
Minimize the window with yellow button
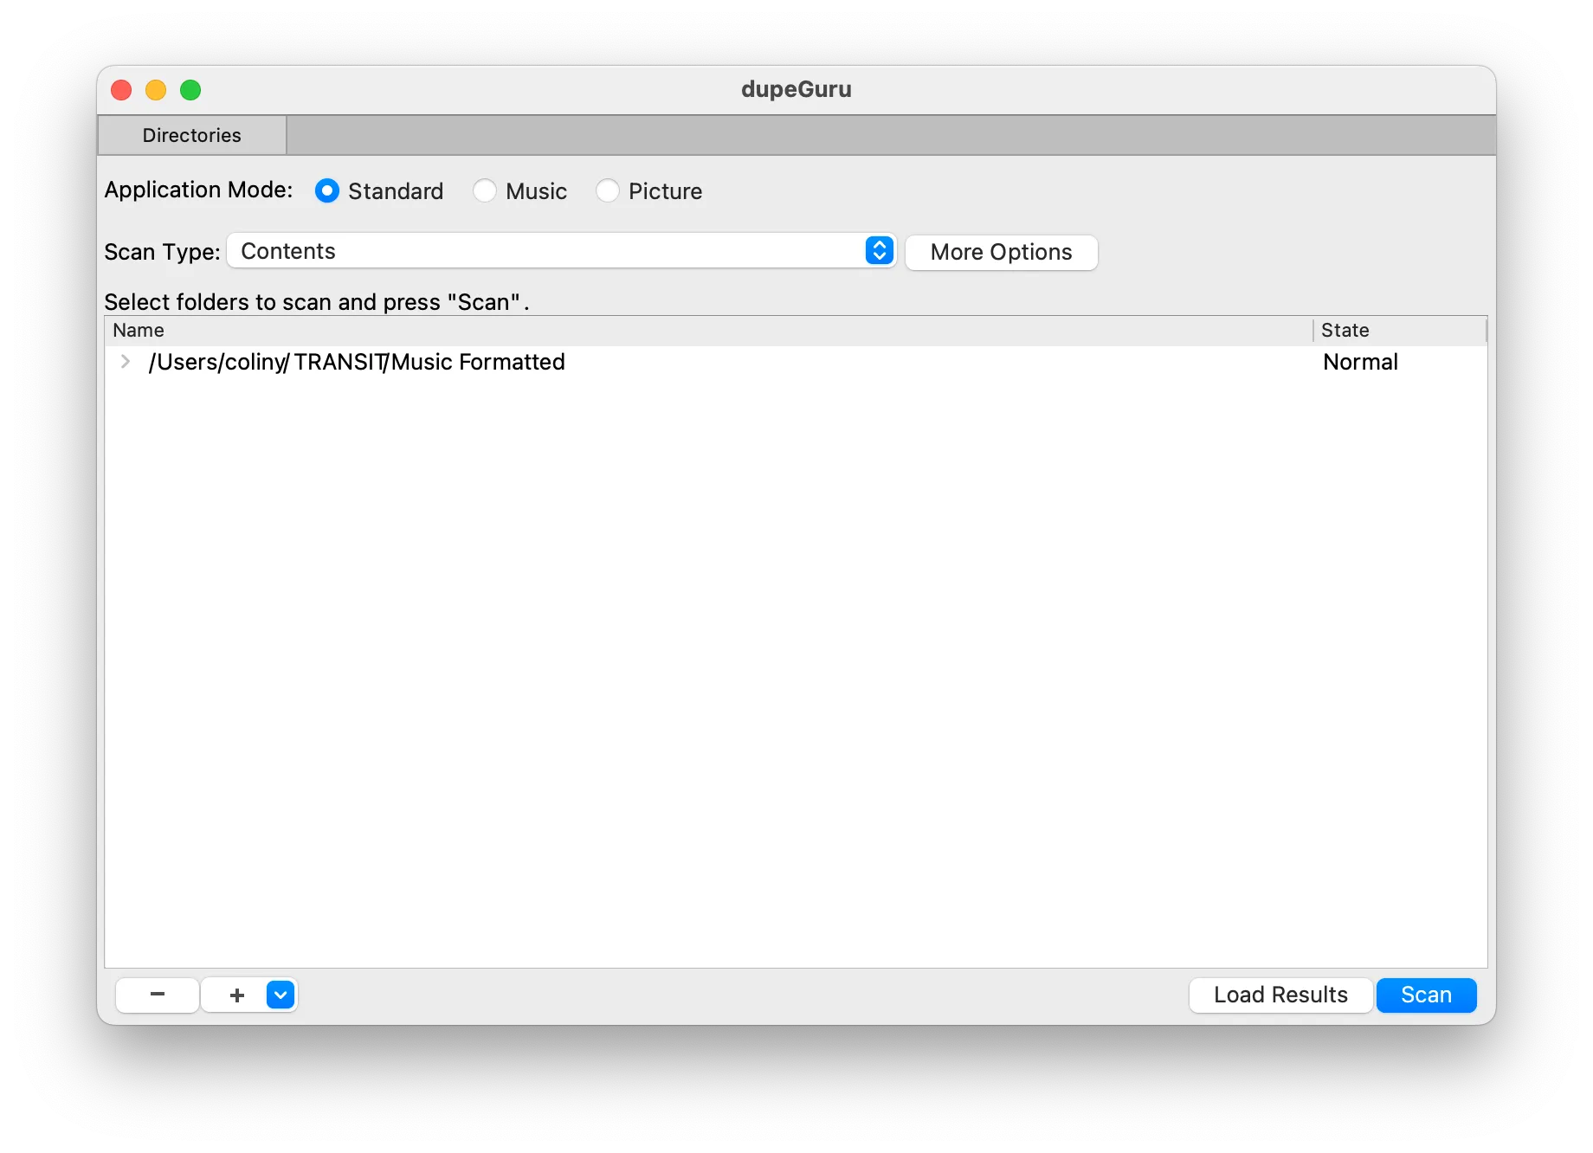156,90
